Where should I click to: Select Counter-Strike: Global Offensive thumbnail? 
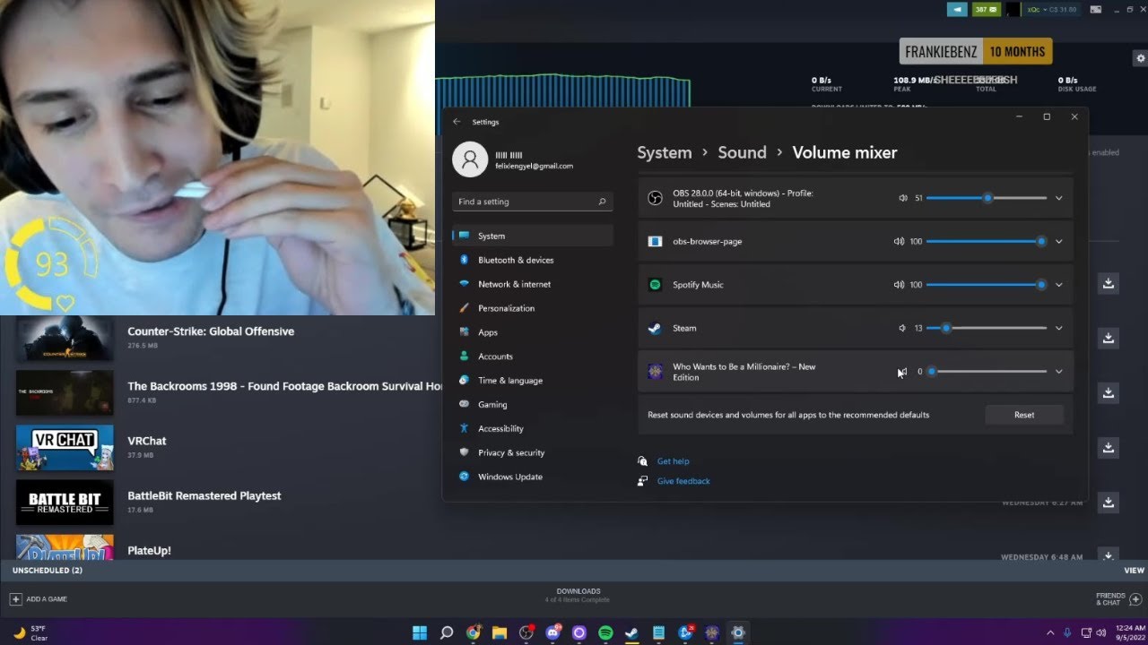(x=65, y=338)
